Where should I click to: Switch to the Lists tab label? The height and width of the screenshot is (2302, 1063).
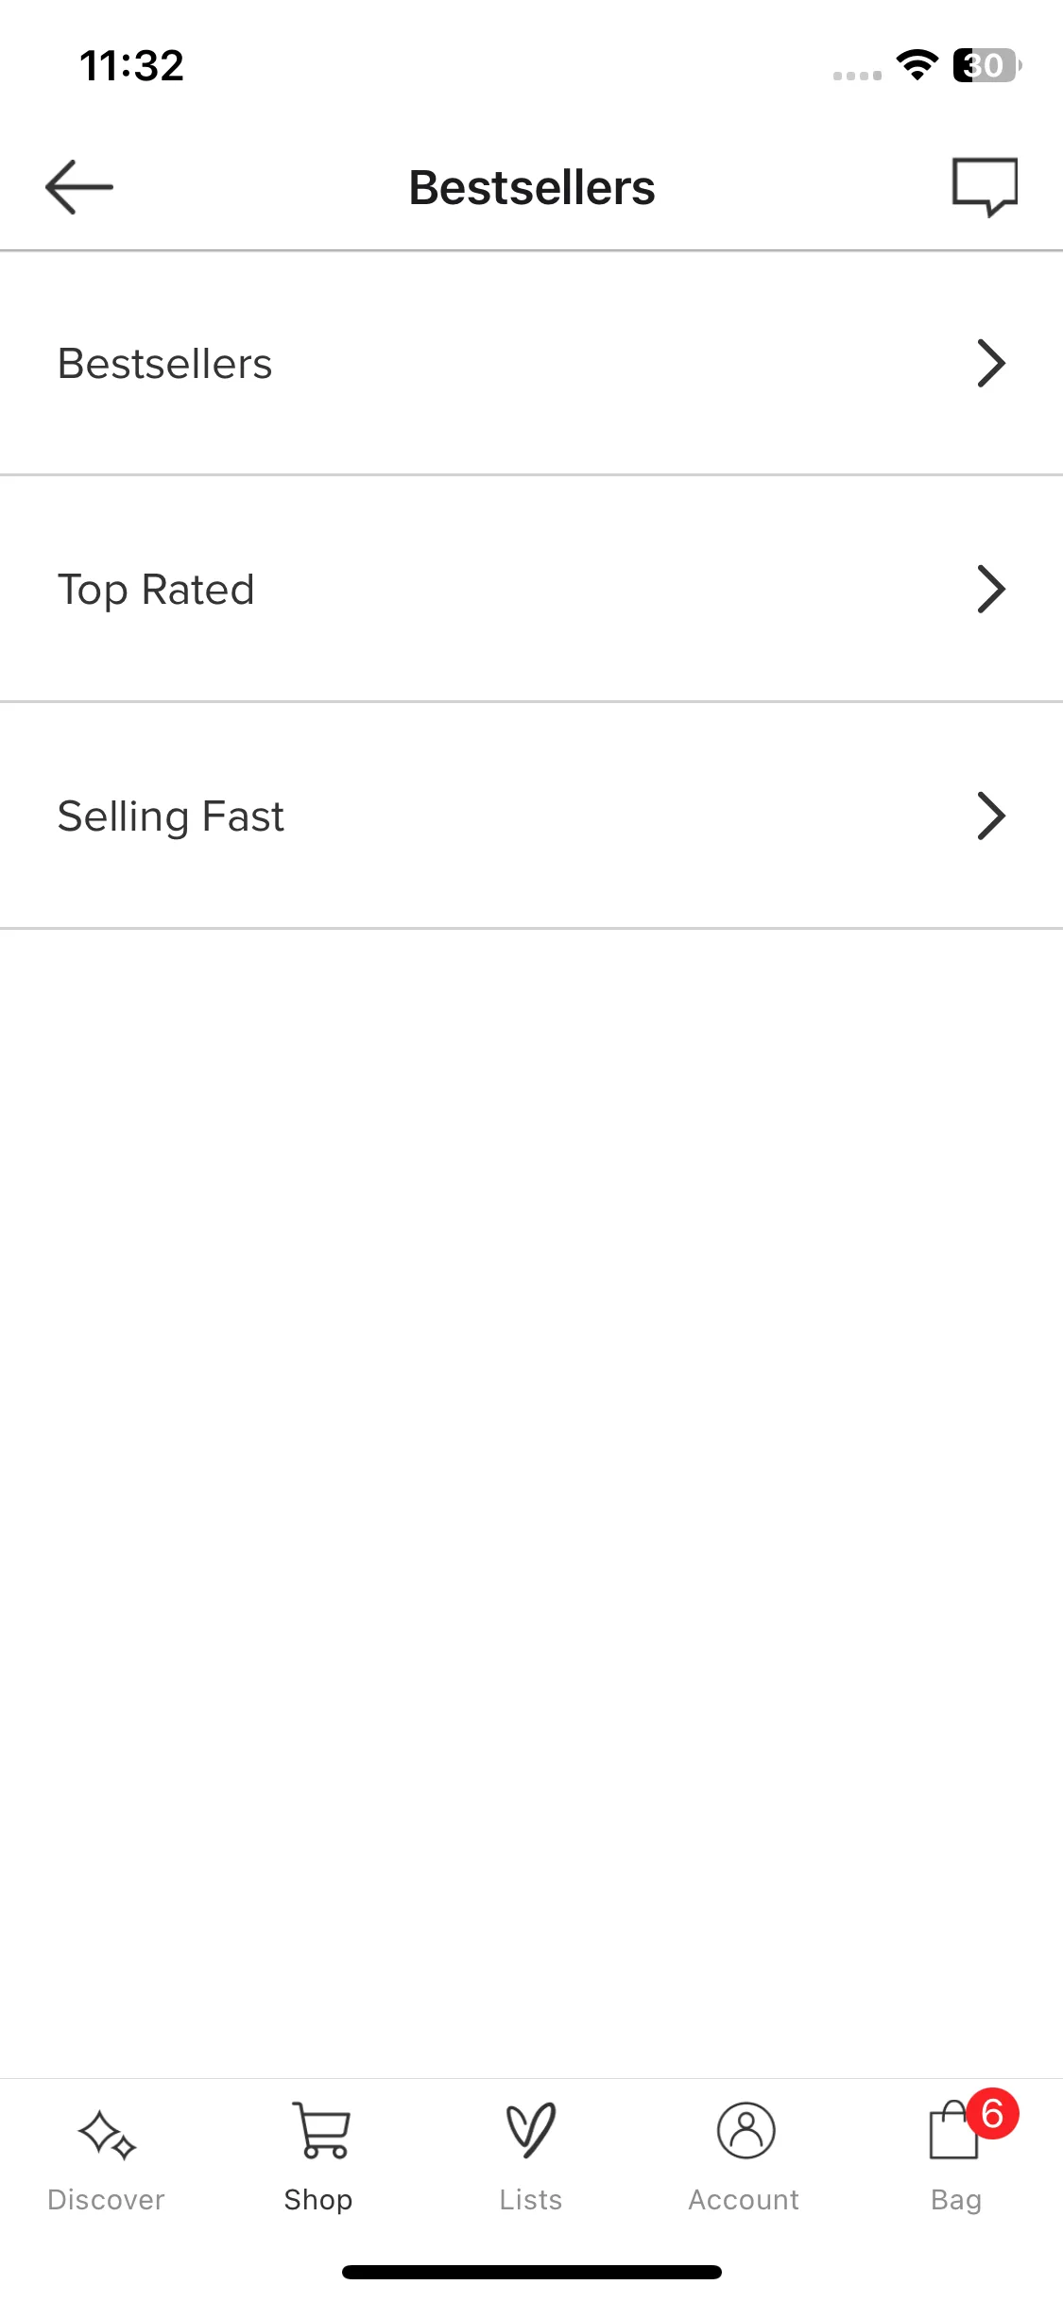point(531,2200)
